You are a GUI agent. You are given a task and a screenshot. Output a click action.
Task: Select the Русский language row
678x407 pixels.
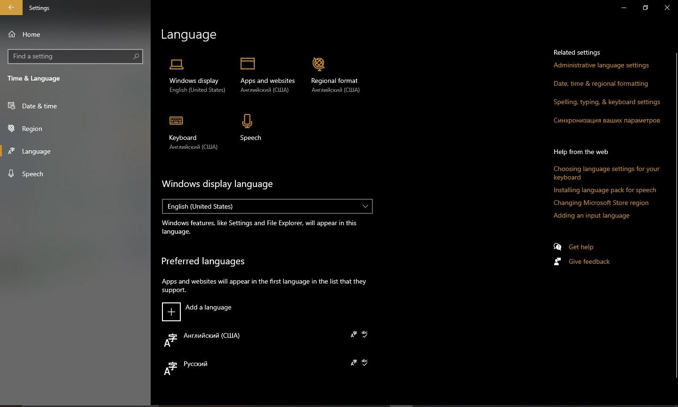pos(266,368)
